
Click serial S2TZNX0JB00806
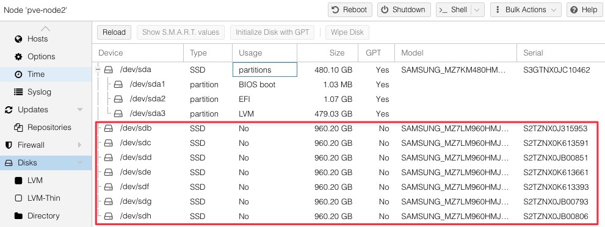pyautogui.click(x=556, y=216)
